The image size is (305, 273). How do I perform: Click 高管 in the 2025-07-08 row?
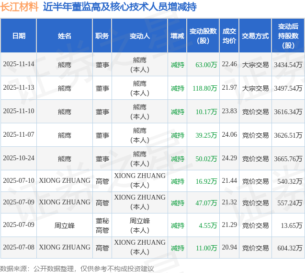point(102,248)
